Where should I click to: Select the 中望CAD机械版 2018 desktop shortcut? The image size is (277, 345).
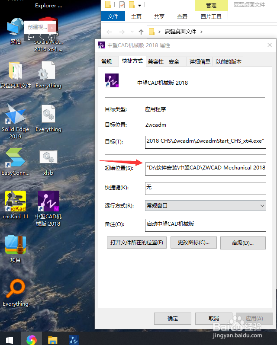pyautogui.click(x=48, y=208)
